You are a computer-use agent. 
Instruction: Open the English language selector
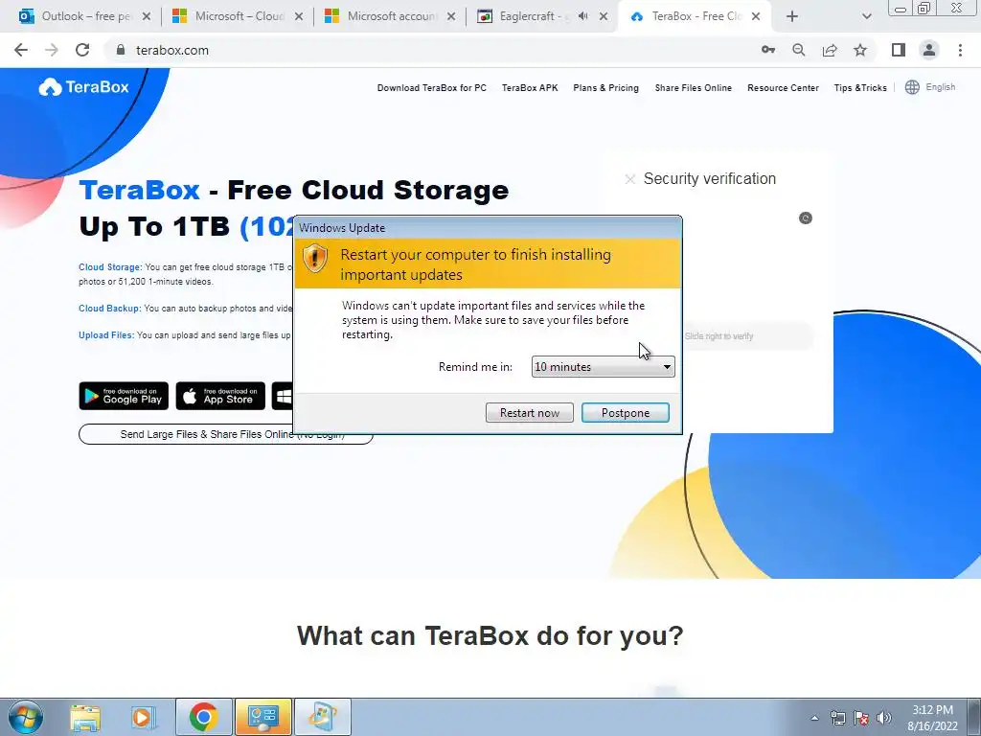point(941,87)
